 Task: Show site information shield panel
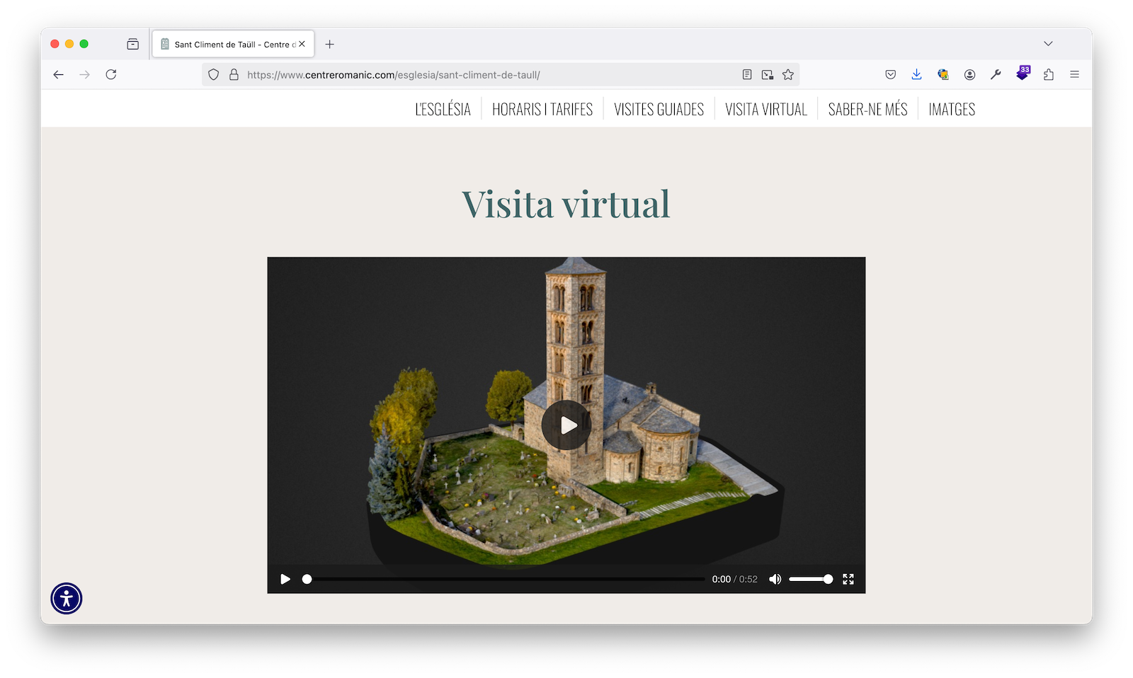click(214, 74)
